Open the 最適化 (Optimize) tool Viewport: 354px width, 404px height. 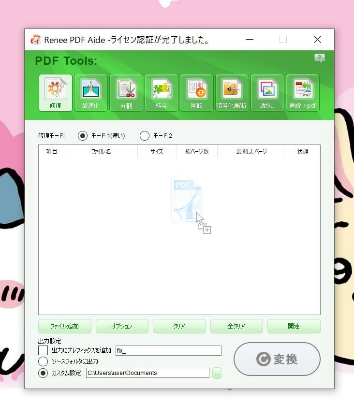91,93
